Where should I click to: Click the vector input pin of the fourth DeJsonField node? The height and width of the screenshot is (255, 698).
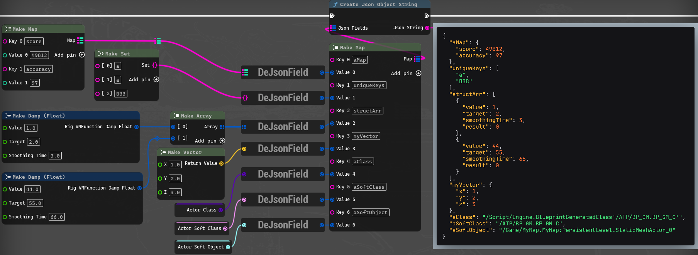pyautogui.click(x=244, y=149)
